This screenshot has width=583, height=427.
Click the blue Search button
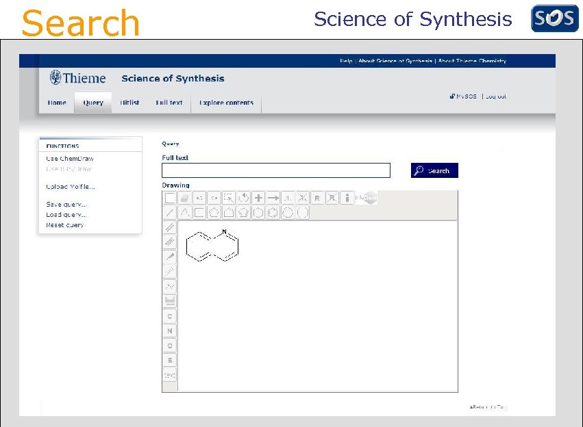coord(434,170)
